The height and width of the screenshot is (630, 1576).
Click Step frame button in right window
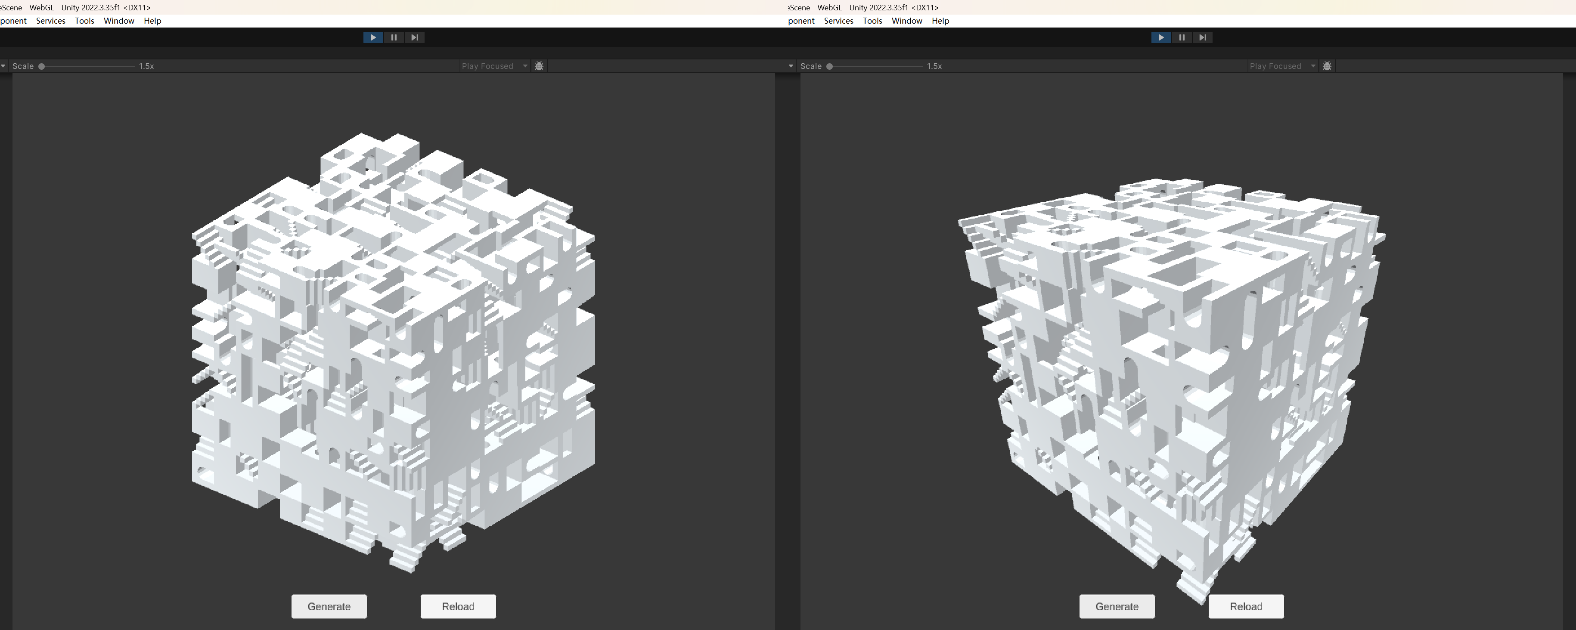pyautogui.click(x=1202, y=37)
